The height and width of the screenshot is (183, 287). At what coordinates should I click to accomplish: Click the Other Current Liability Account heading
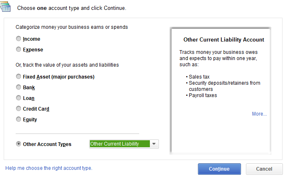coord(223,40)
